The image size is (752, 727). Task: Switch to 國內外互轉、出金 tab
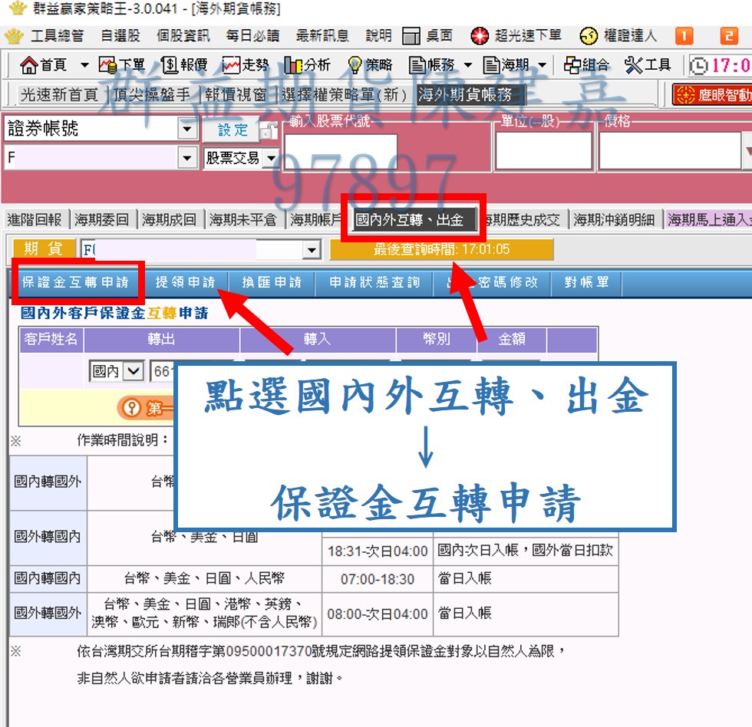pyautogui.click(x=410, y=220)
